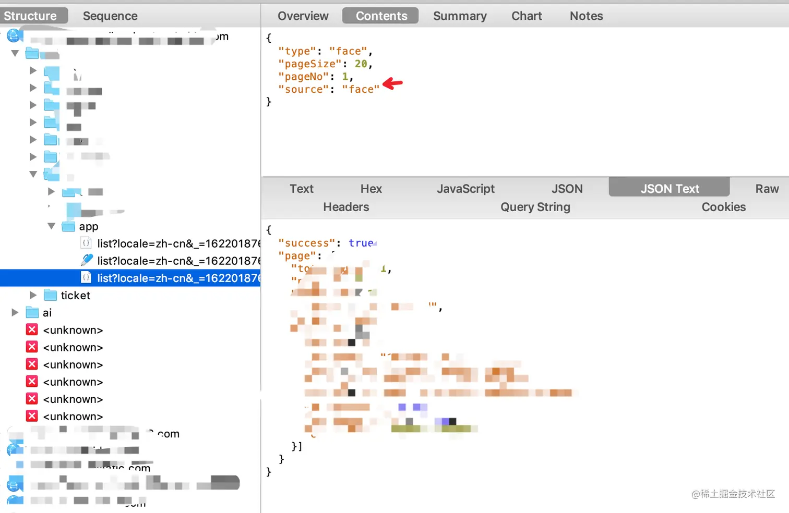Collapse the app folder

point(51,226)
